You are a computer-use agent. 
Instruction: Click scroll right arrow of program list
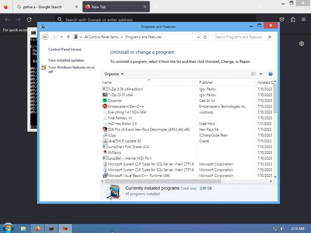click(271, 181)
